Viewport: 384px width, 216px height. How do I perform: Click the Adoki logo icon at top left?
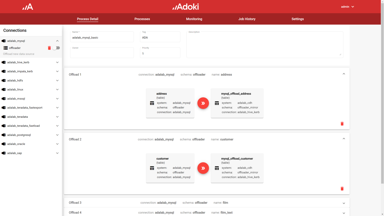point(28,7)
